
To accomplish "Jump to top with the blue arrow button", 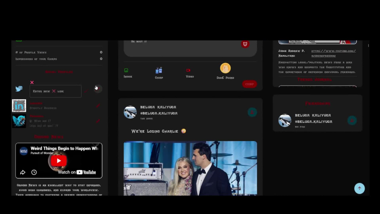I will [x=359, y=188].
